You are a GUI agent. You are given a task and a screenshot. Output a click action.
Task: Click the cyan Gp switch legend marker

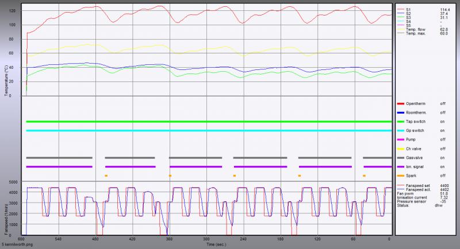click(x=400, y=131)
